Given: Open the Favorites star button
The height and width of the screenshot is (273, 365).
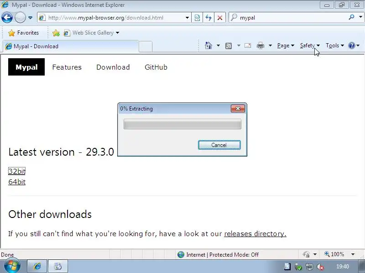Looking at the screenshot, I should click(23, 33).
